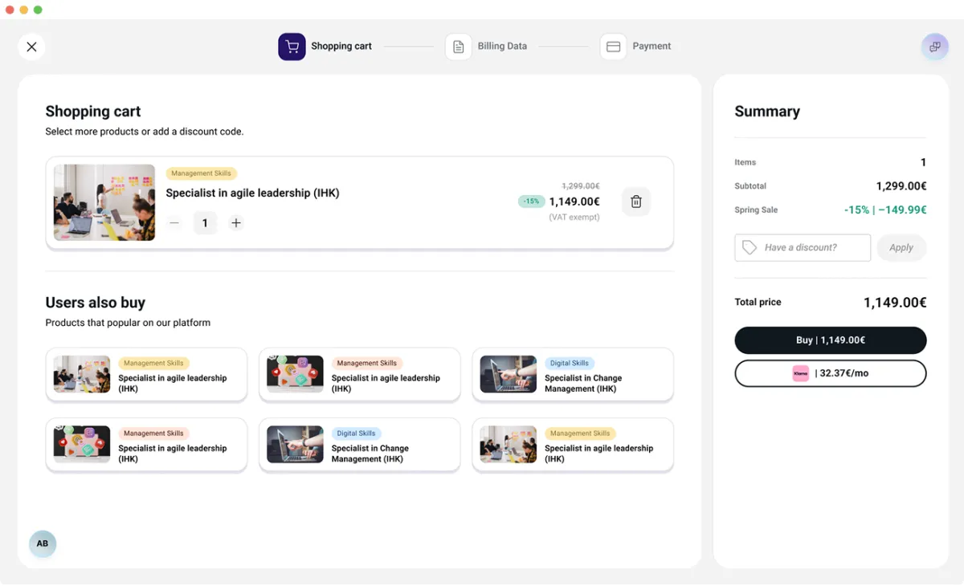This screenshot has width=964, height=586.
Task: Buy for 1,149.00€
Action: [831, 340]
